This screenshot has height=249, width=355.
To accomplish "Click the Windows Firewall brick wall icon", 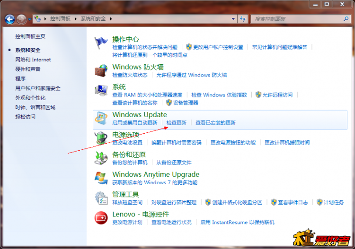I will [101, 71].
